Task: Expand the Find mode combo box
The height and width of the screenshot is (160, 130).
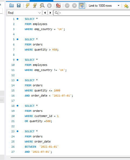Action: 24,13
